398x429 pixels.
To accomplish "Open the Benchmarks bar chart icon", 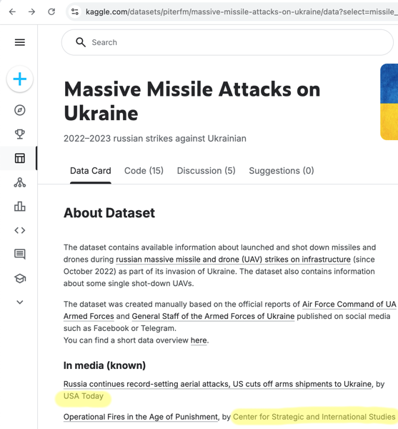I will (20, 207).
